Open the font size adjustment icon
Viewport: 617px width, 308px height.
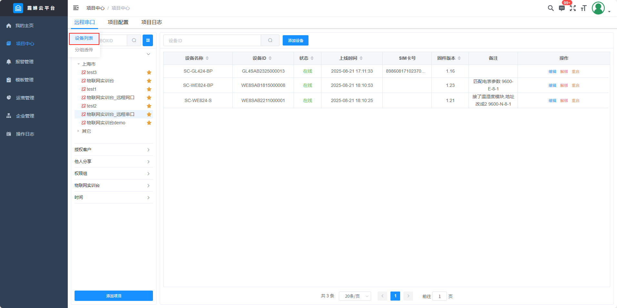point(583,8)
